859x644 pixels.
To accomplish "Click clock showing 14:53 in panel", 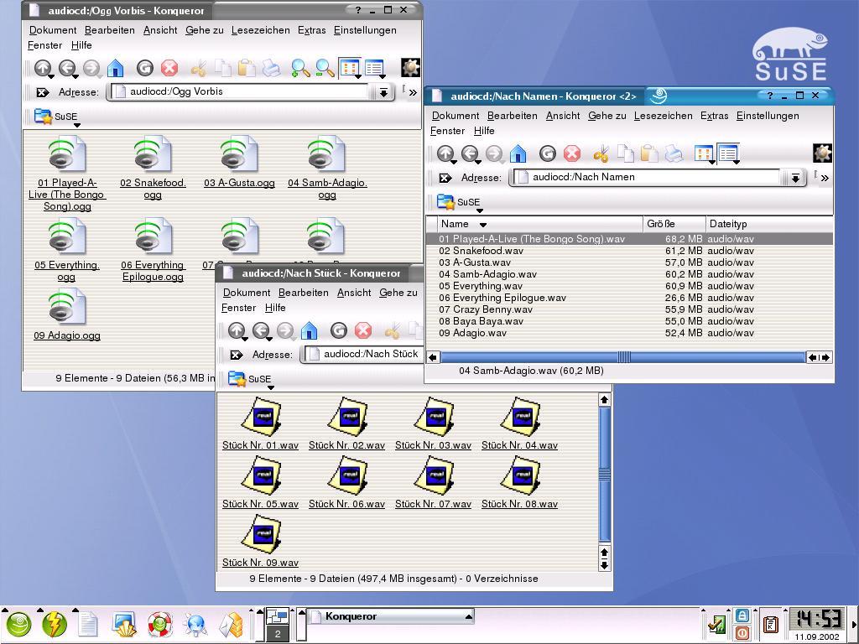I will click(x=817, y=620).
